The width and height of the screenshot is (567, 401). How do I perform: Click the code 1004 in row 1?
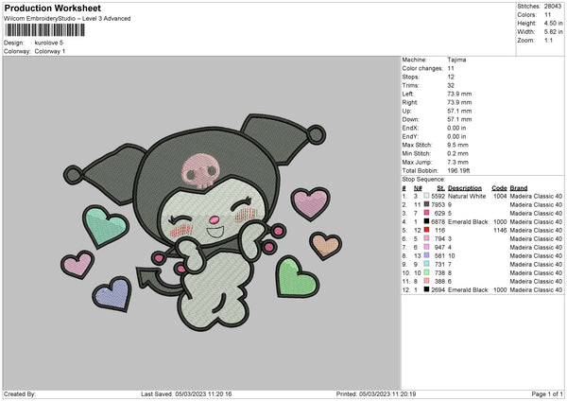point(500,196)
